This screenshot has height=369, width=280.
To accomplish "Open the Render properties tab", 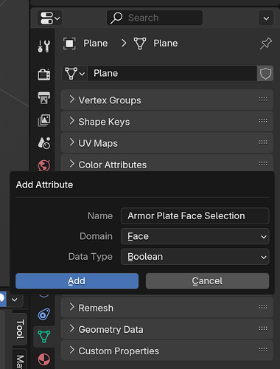I will pyautogui.click(x=44, y=75).
